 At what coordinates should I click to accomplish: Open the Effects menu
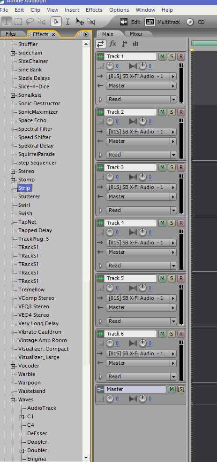94,10
